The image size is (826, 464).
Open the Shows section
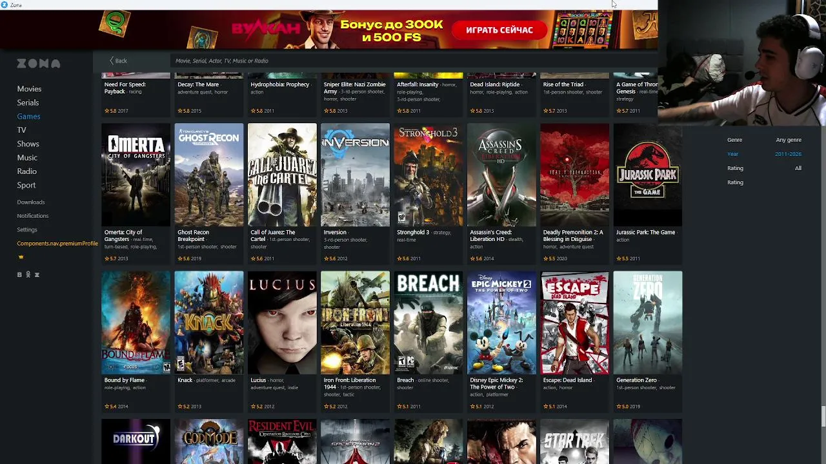coord(28,144)
